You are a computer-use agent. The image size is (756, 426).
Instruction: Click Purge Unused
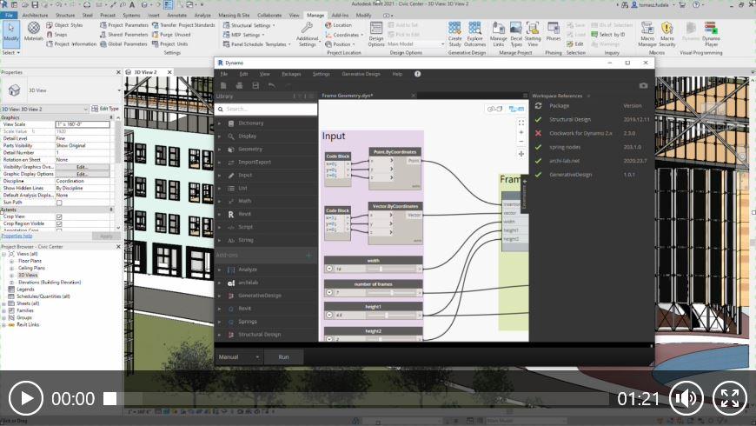coord(171,34)
